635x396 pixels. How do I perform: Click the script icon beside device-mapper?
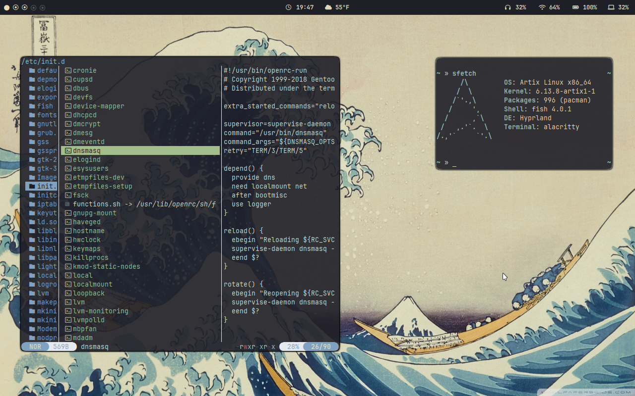(x=68, y=106)
